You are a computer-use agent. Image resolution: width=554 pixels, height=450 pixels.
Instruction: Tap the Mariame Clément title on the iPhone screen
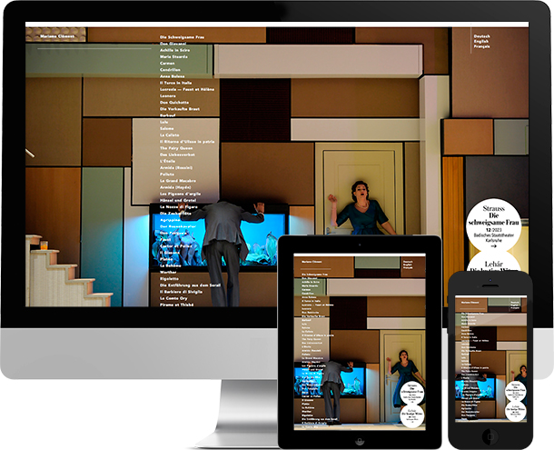click(470, 303)
